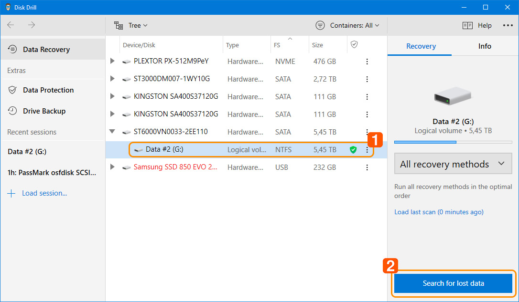Expand the first KINGSTON SA400S37120G disk

[112, 96]
